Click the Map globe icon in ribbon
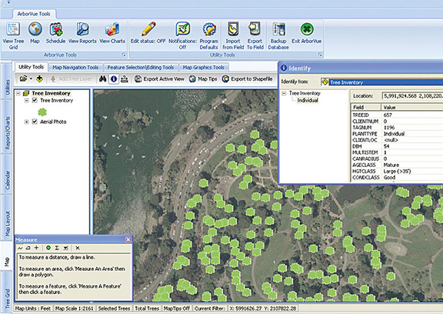Viewport: 443px width, 314px height. click(35, 33)
